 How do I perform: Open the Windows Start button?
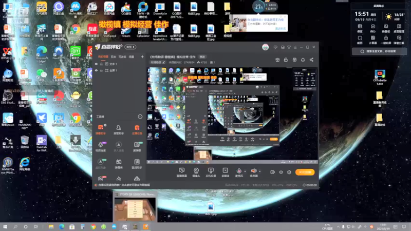[5, 227]
